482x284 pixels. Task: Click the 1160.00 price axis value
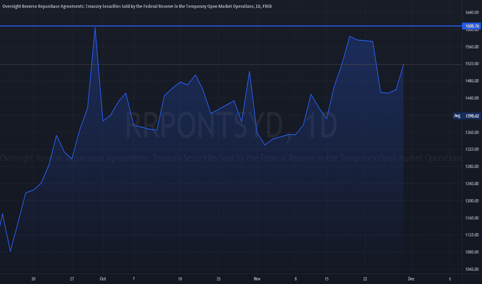(472, 218)
